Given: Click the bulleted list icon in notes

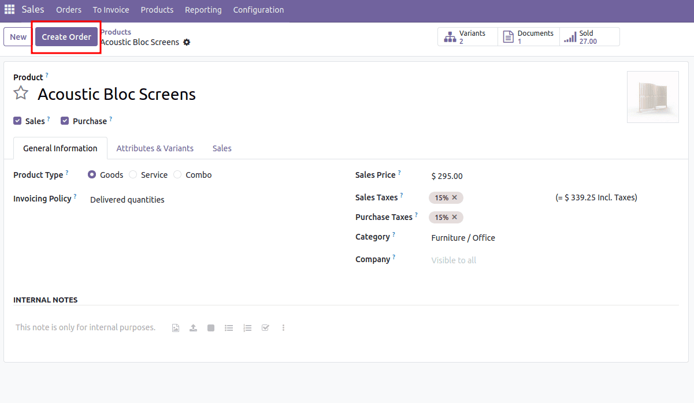Looking at the screenshot, I should click(229, 328).
